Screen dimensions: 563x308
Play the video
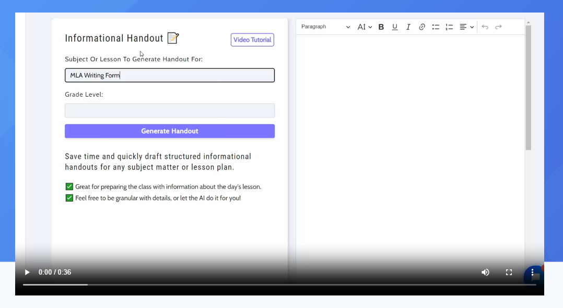[27, 272]
